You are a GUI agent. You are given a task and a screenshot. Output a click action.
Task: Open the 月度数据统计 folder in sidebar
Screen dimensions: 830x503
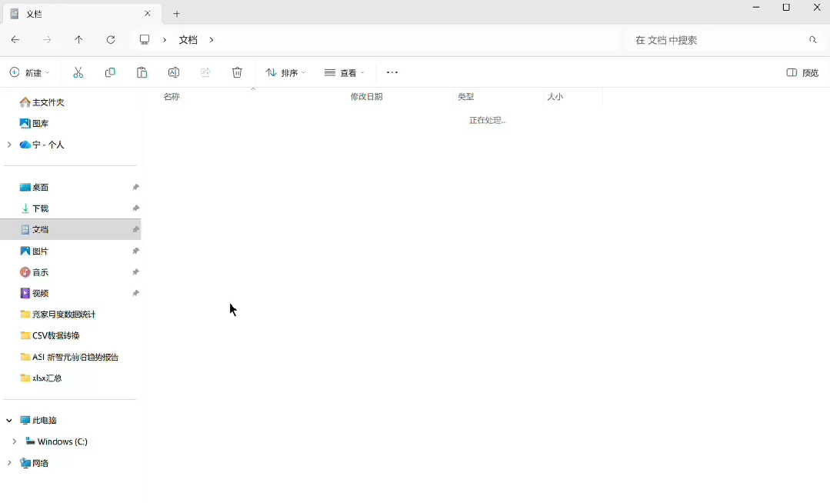[57, 315]
